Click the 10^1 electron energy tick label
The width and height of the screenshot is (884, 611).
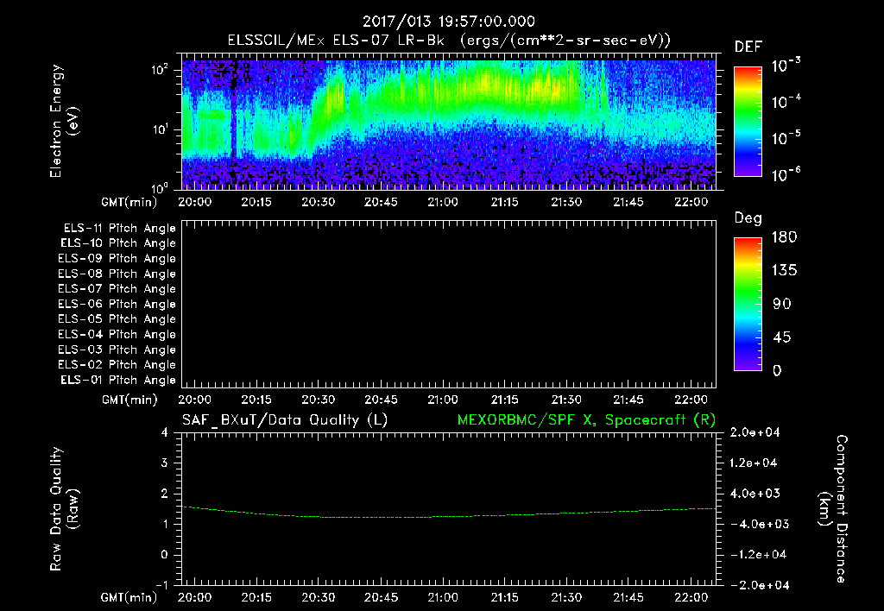(x=160, y=129)
